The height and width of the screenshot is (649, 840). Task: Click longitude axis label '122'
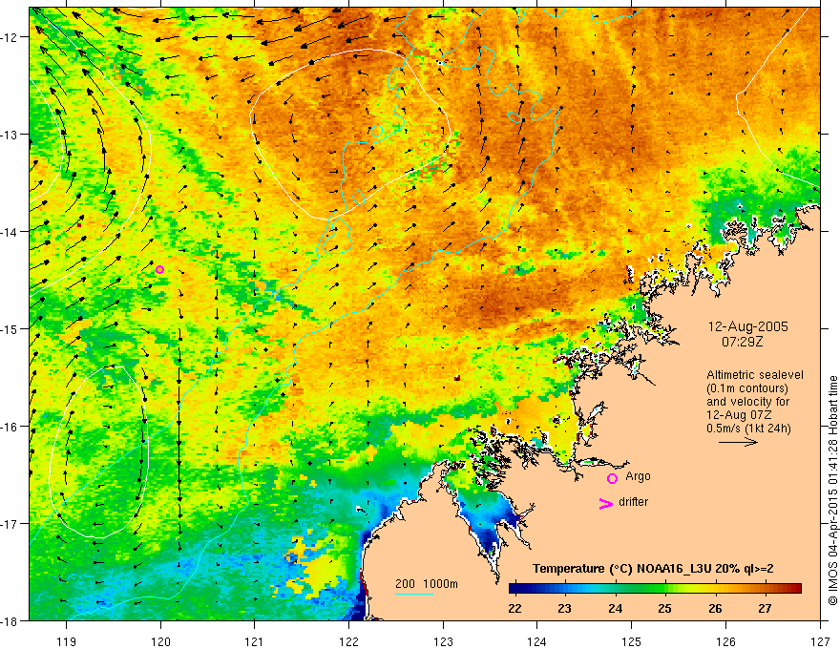pos(348,641)
